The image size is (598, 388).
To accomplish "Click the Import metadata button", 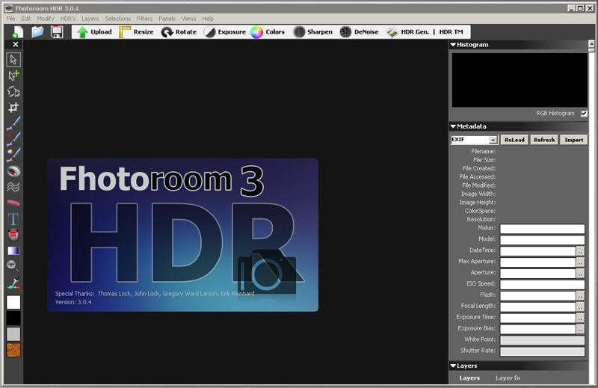I will [574, 140].
